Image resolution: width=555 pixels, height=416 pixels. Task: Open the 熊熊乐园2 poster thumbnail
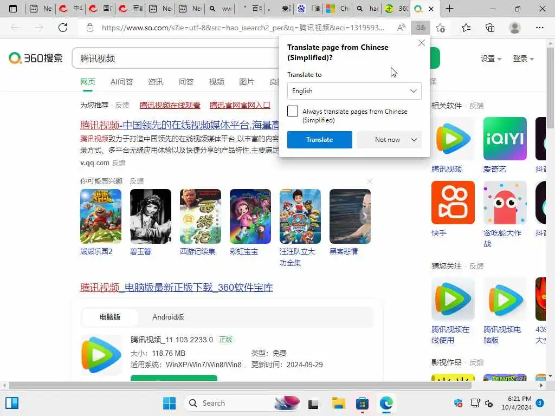pos(101,216)
